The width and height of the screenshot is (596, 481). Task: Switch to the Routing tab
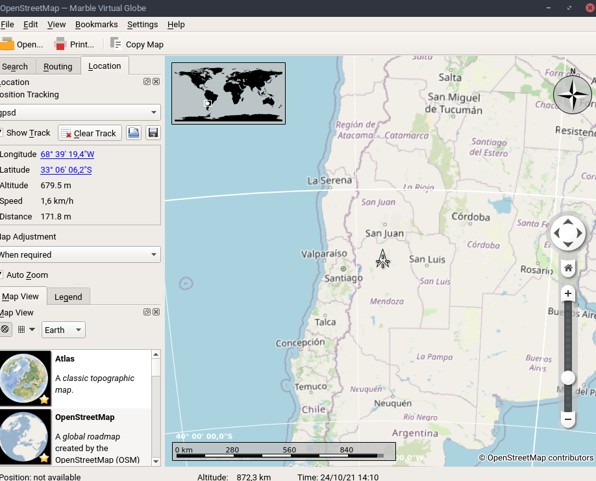tap(58, 67)
